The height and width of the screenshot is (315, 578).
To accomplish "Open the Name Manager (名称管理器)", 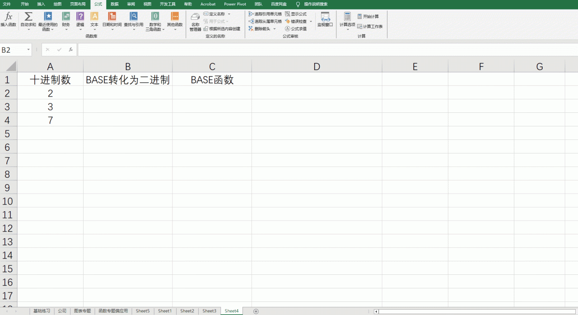I will [195, 21].
